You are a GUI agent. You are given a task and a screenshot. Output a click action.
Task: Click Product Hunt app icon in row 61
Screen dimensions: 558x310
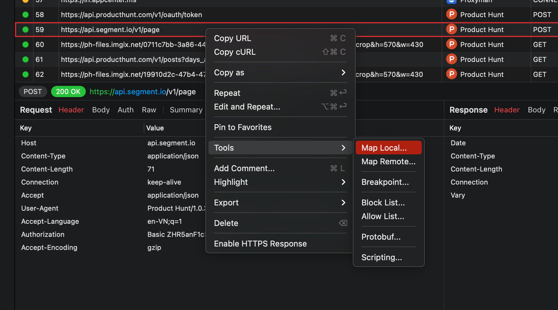(451, 59)
